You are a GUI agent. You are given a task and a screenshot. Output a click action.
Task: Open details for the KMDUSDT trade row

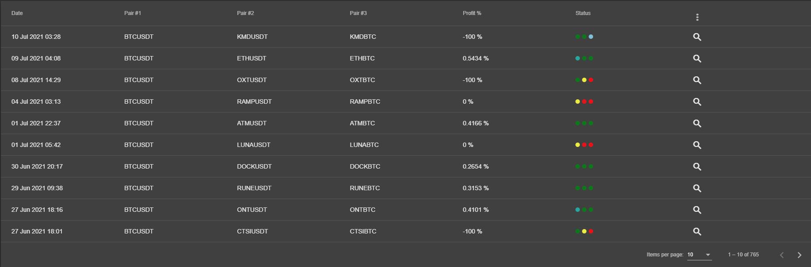(x=697, y=37)
